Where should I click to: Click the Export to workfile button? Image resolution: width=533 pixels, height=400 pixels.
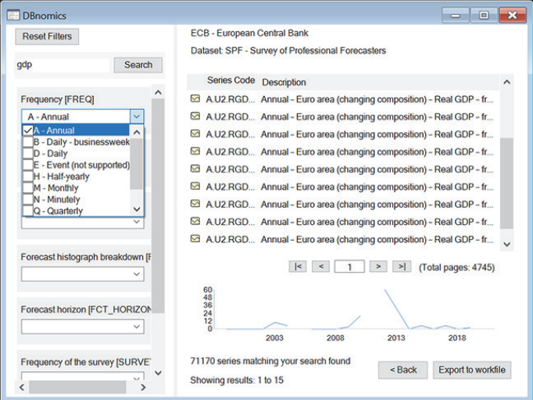pos(472,370)
